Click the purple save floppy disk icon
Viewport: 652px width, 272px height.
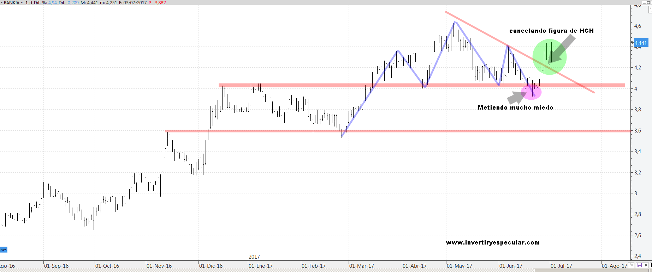639,265
